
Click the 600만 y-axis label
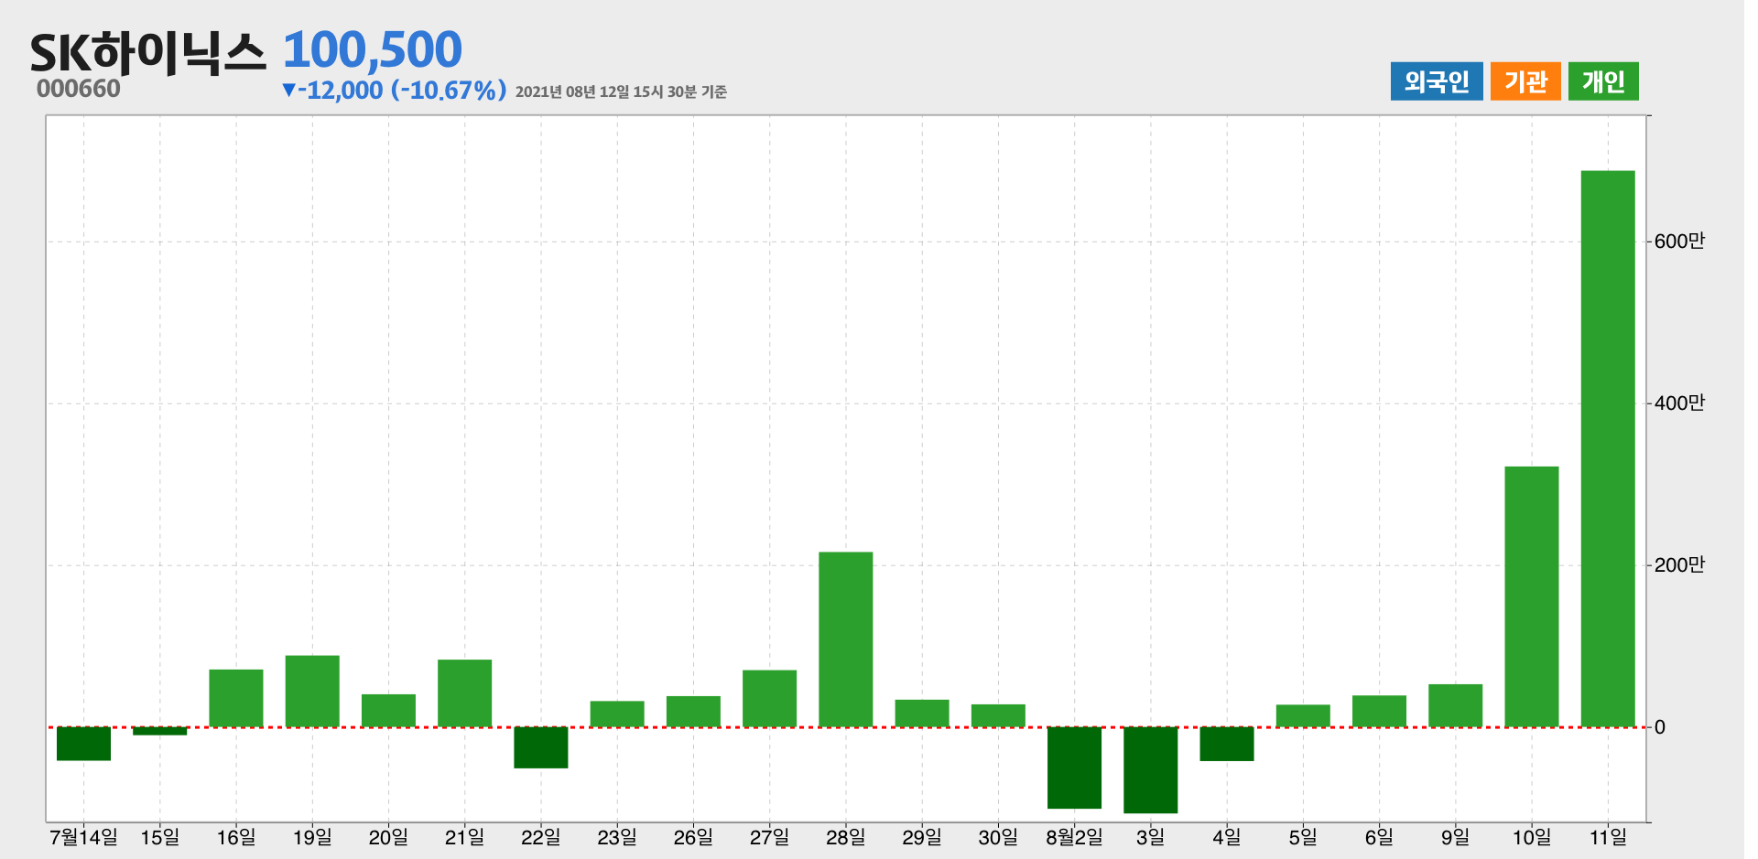pyautogui.click(x=1679, y=242)
